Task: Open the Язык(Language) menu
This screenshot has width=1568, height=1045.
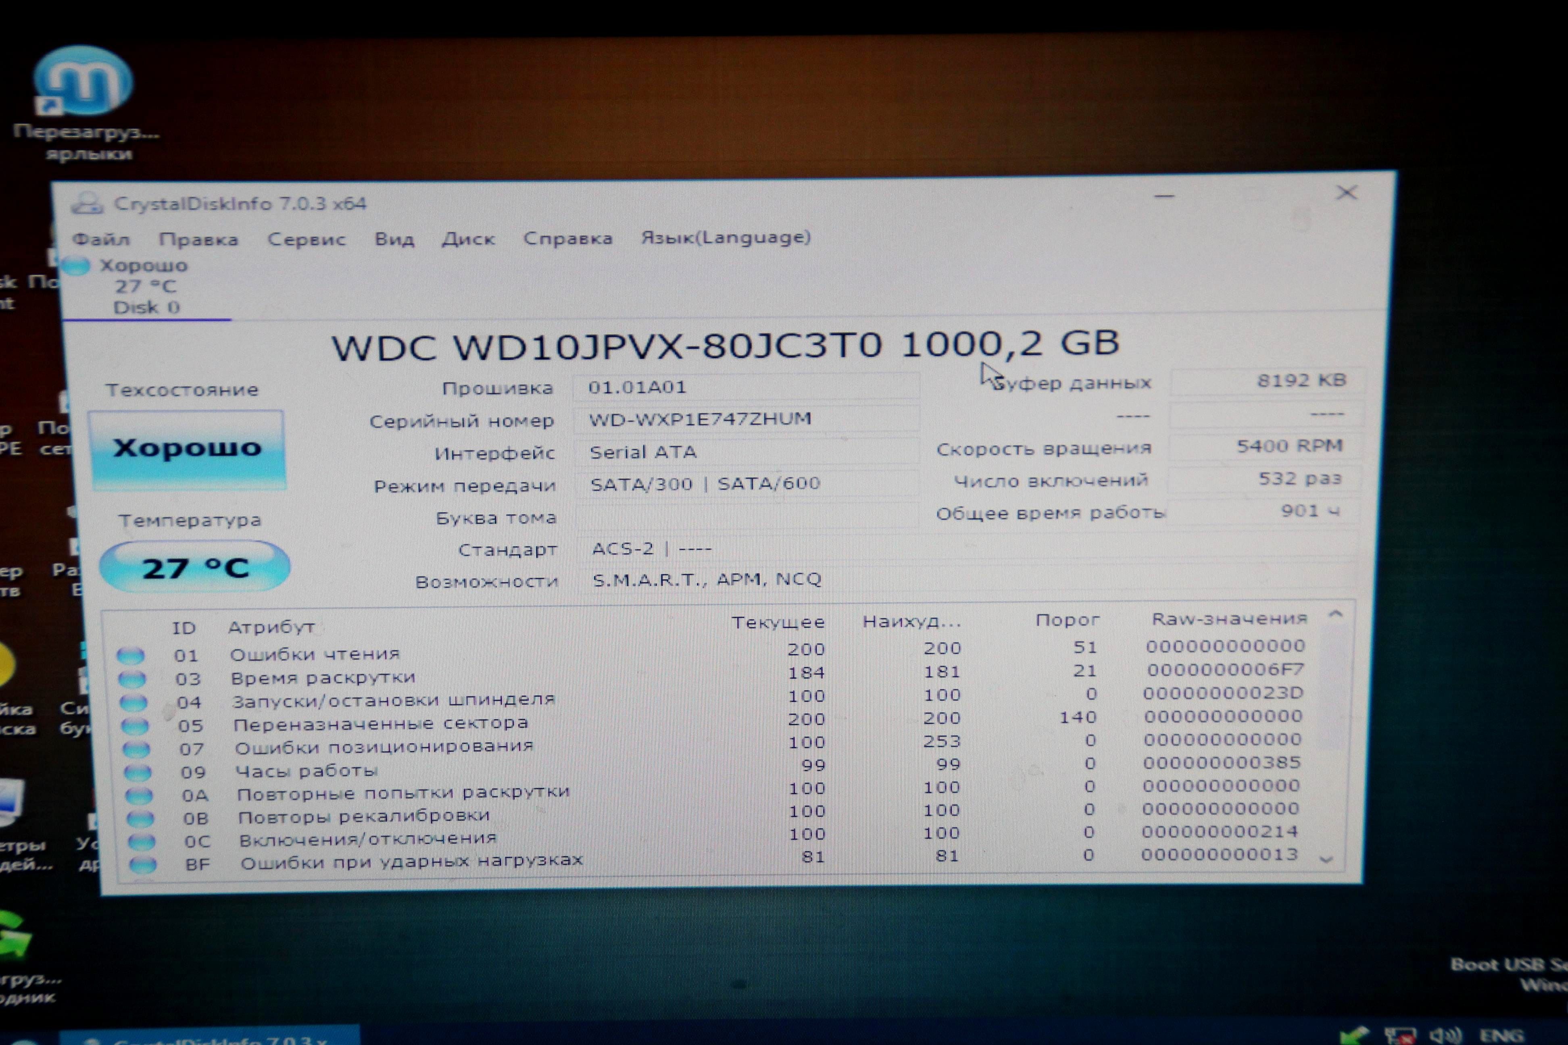Action: (x=726, y=237)
